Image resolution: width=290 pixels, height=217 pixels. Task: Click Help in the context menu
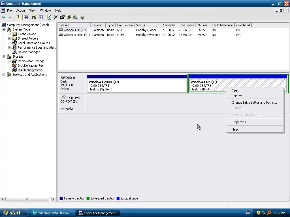tap(255, 129)
